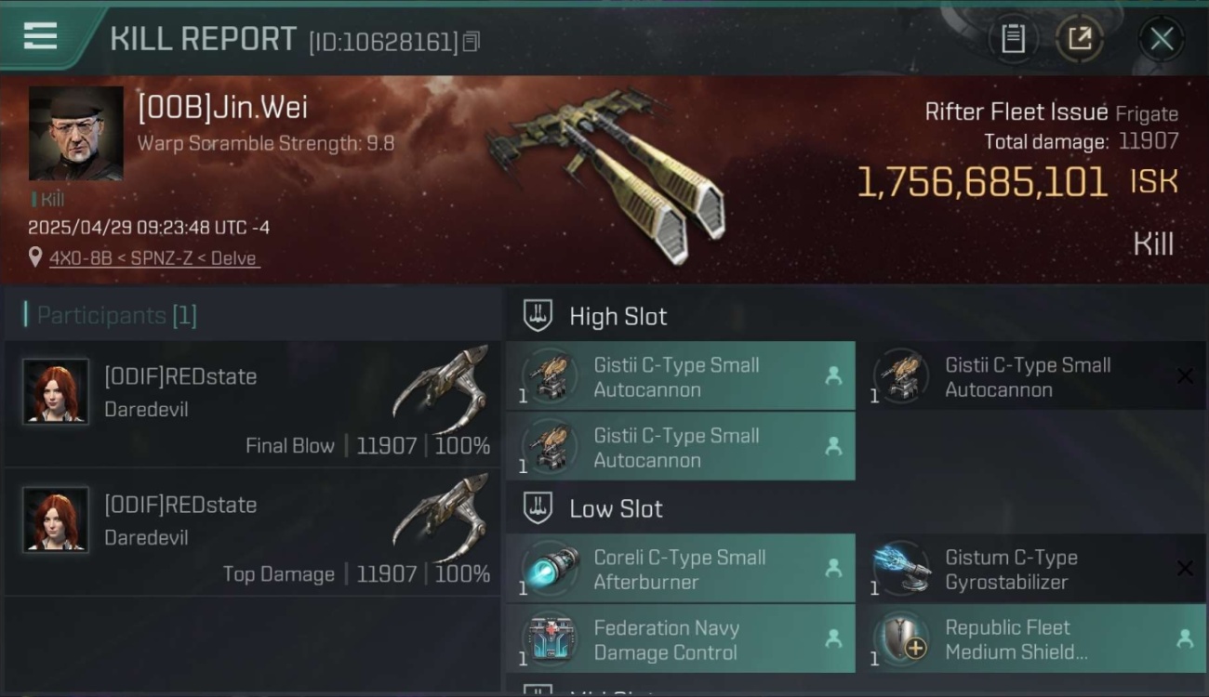
Task: Select the Participants [1] tab
Action: 116,315
